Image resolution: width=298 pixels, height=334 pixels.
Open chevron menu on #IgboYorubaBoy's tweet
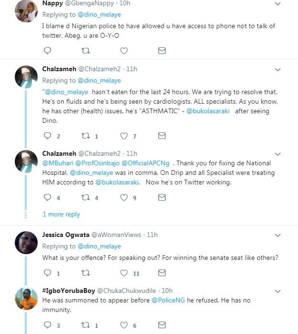click(x=278, y=291)
